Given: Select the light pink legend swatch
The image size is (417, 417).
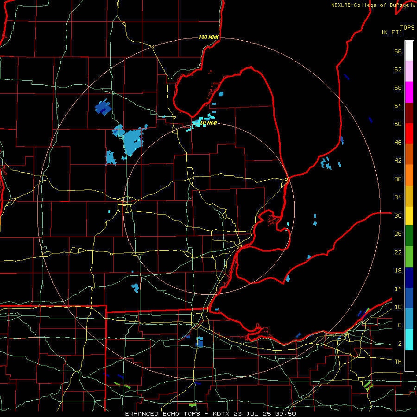Looking at the screenshot, I should (x=409, y=71).
